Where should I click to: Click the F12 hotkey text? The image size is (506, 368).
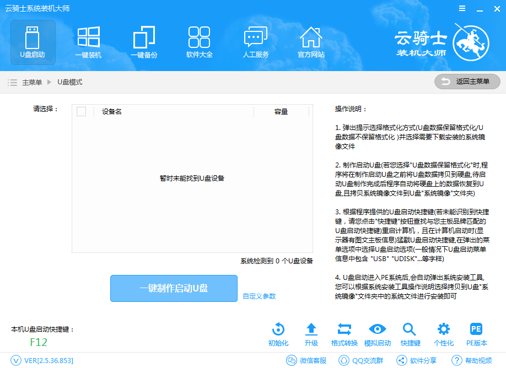(39, 342)
